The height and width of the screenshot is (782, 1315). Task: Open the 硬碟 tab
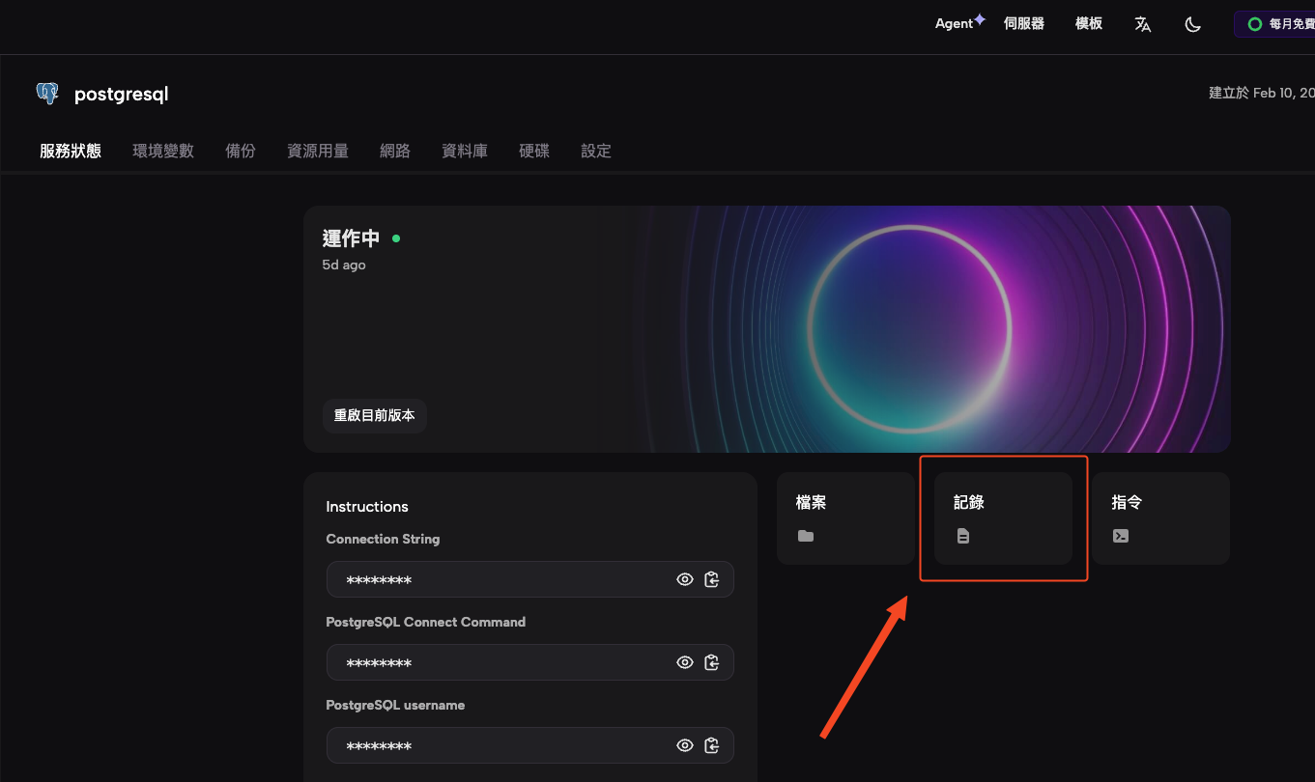tap(534, 151)
